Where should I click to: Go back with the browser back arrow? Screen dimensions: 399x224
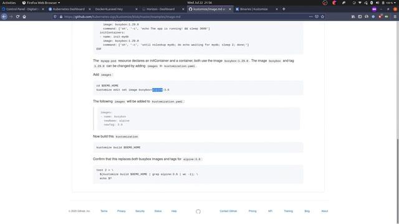click(4, 17)
